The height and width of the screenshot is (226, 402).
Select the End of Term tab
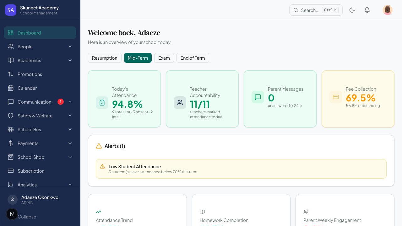[x=193, y=58]
